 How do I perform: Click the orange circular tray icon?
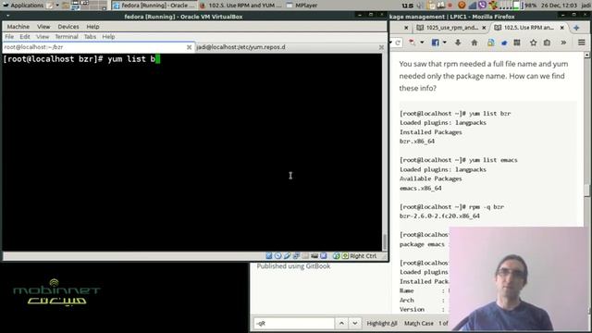coord(462,6)
